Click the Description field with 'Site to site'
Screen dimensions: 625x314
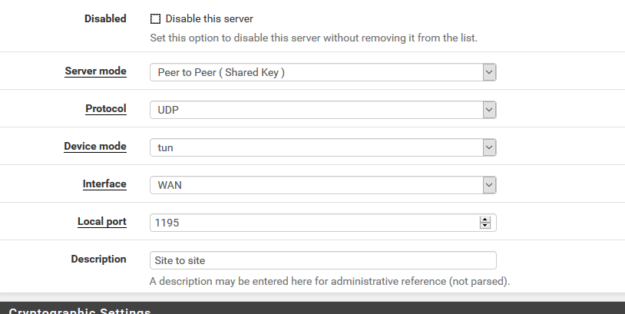point(322,260)
